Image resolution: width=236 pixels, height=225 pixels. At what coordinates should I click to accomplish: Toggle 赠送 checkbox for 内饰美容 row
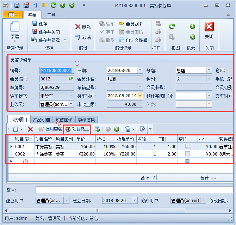point(188,154)
